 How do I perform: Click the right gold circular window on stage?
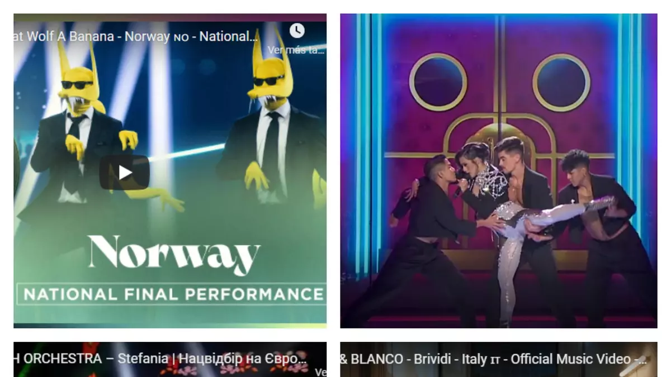(x=561, y=82)
